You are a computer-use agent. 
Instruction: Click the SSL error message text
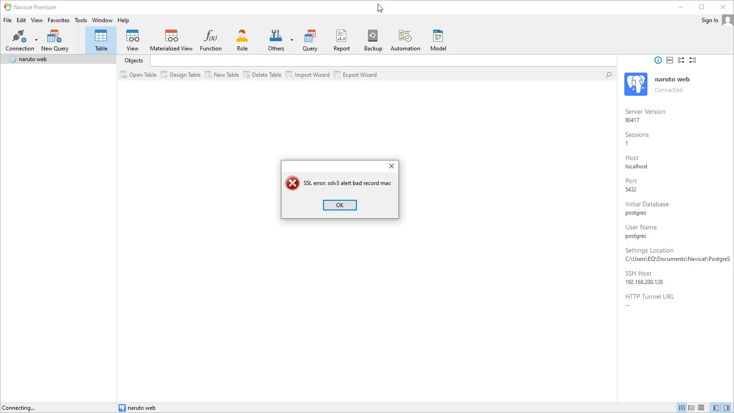[347, 183]
